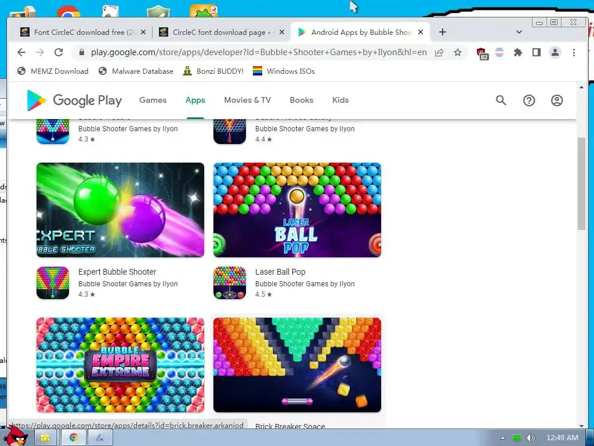Click the taskbar clock showing 12:49 AM
The height and width of the screenshot is (446, 594).
click(562, 438)
